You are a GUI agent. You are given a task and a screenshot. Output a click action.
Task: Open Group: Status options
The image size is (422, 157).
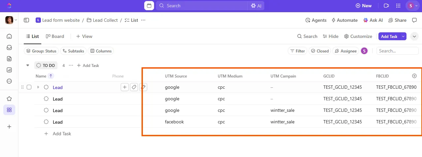42,51
